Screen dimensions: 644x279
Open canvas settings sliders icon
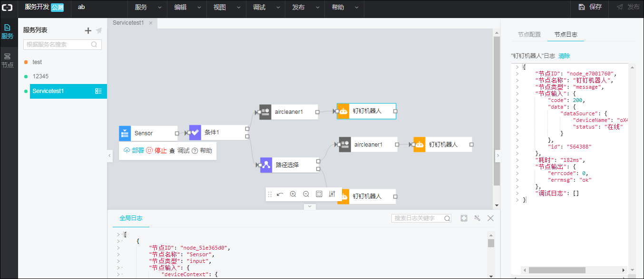click(x=332, y=194)
